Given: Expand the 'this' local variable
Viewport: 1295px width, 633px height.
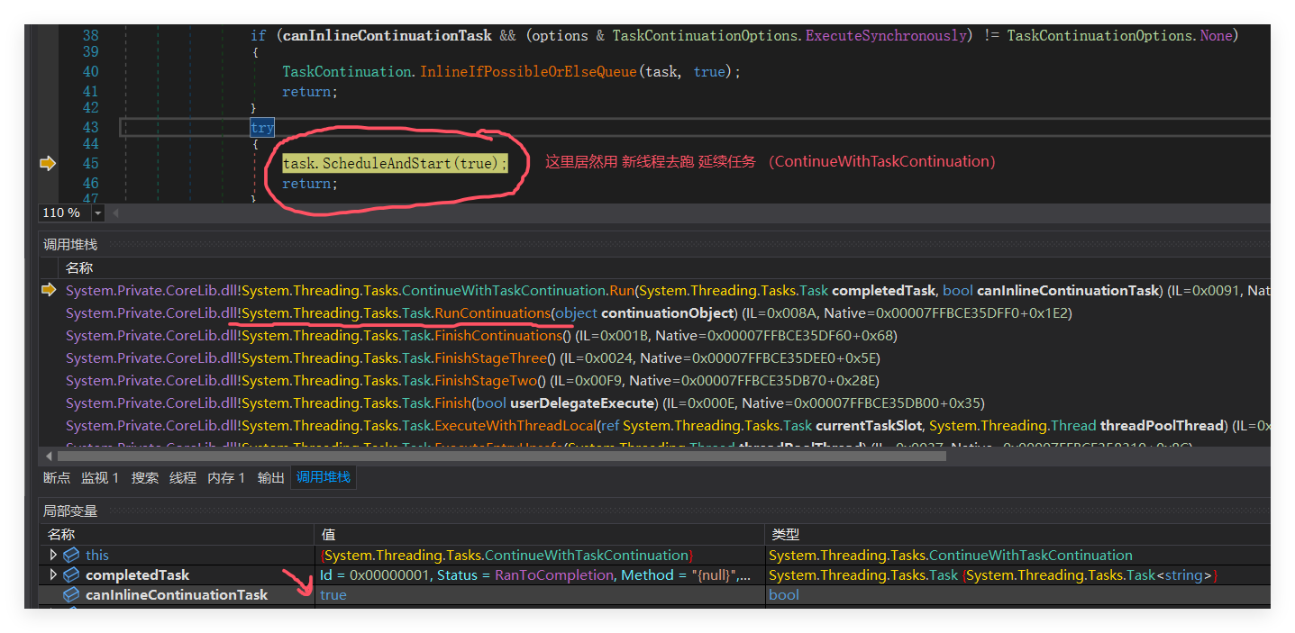Looking at the screenshot, I should tap(53, 556).
